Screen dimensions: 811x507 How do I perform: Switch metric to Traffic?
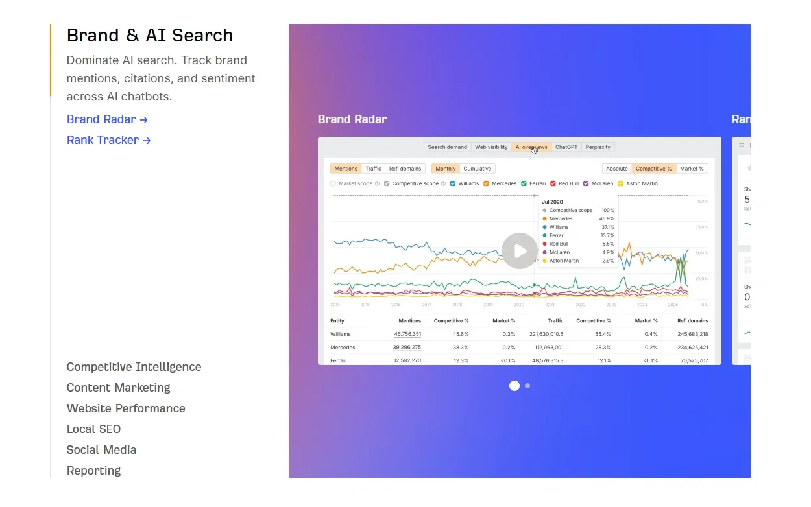373,168
